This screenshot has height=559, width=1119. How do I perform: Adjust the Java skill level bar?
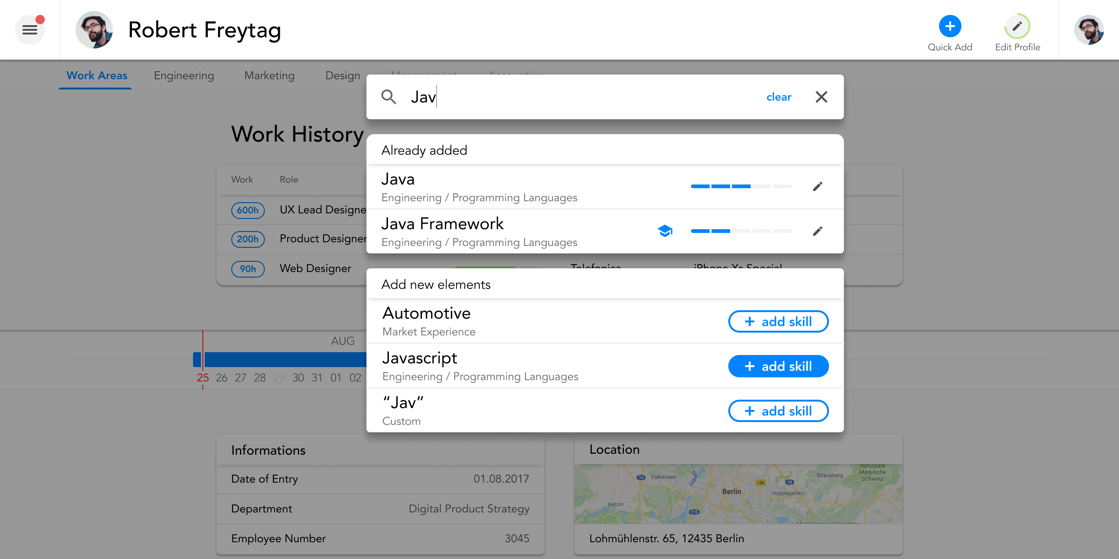click(x=741, y=186)
